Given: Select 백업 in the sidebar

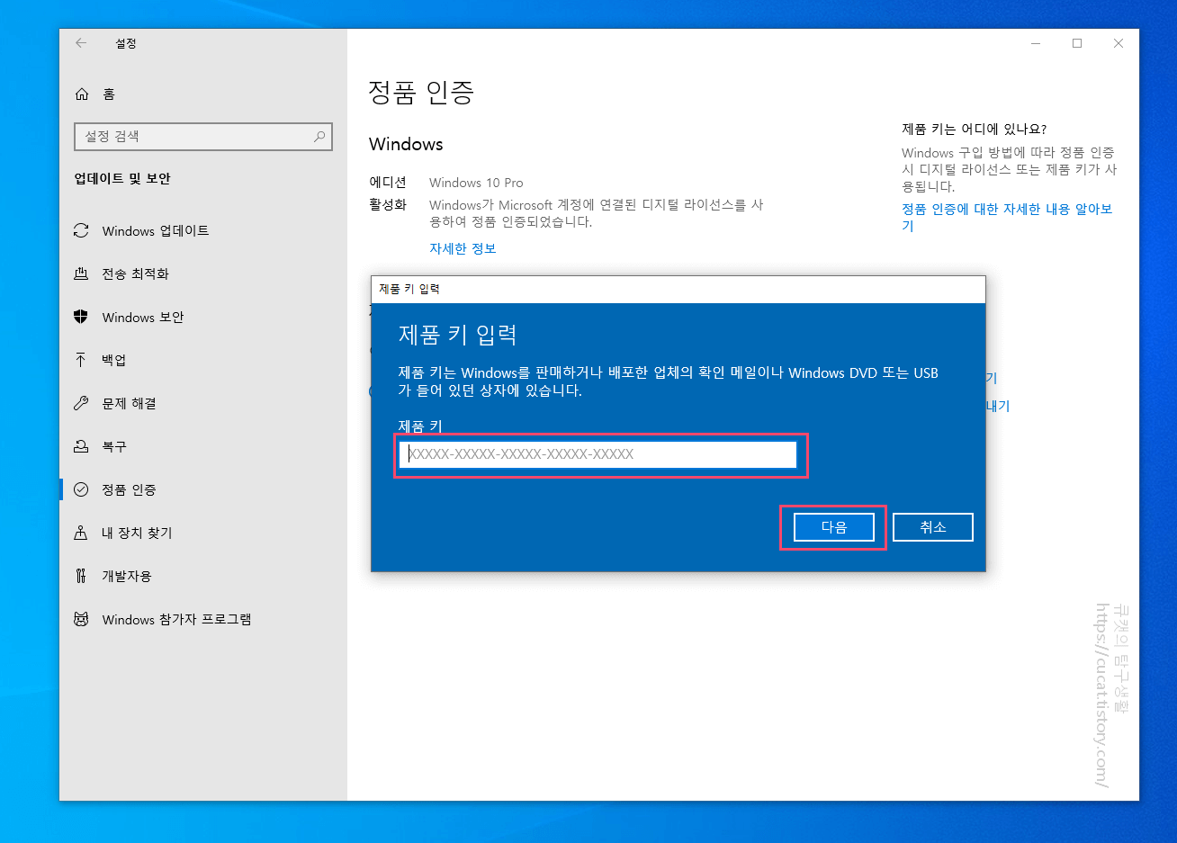Looking at the screenshot, I should [x=203, y=360].
